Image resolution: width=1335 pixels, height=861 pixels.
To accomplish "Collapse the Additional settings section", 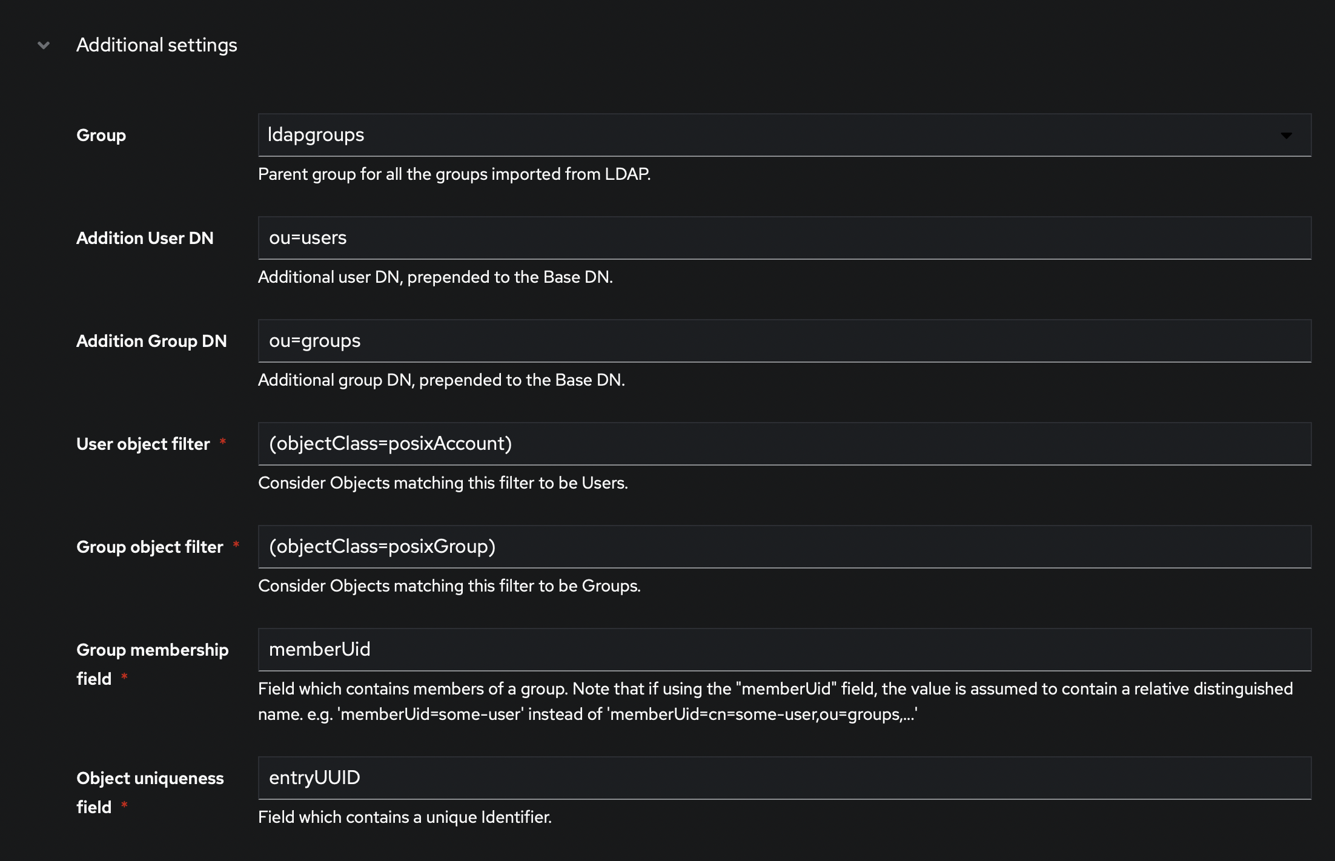I will coord(43,45).
